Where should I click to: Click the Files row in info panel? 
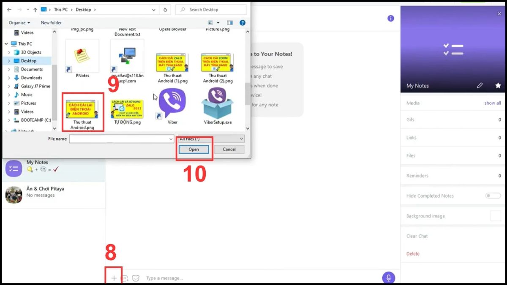[453, 155]
